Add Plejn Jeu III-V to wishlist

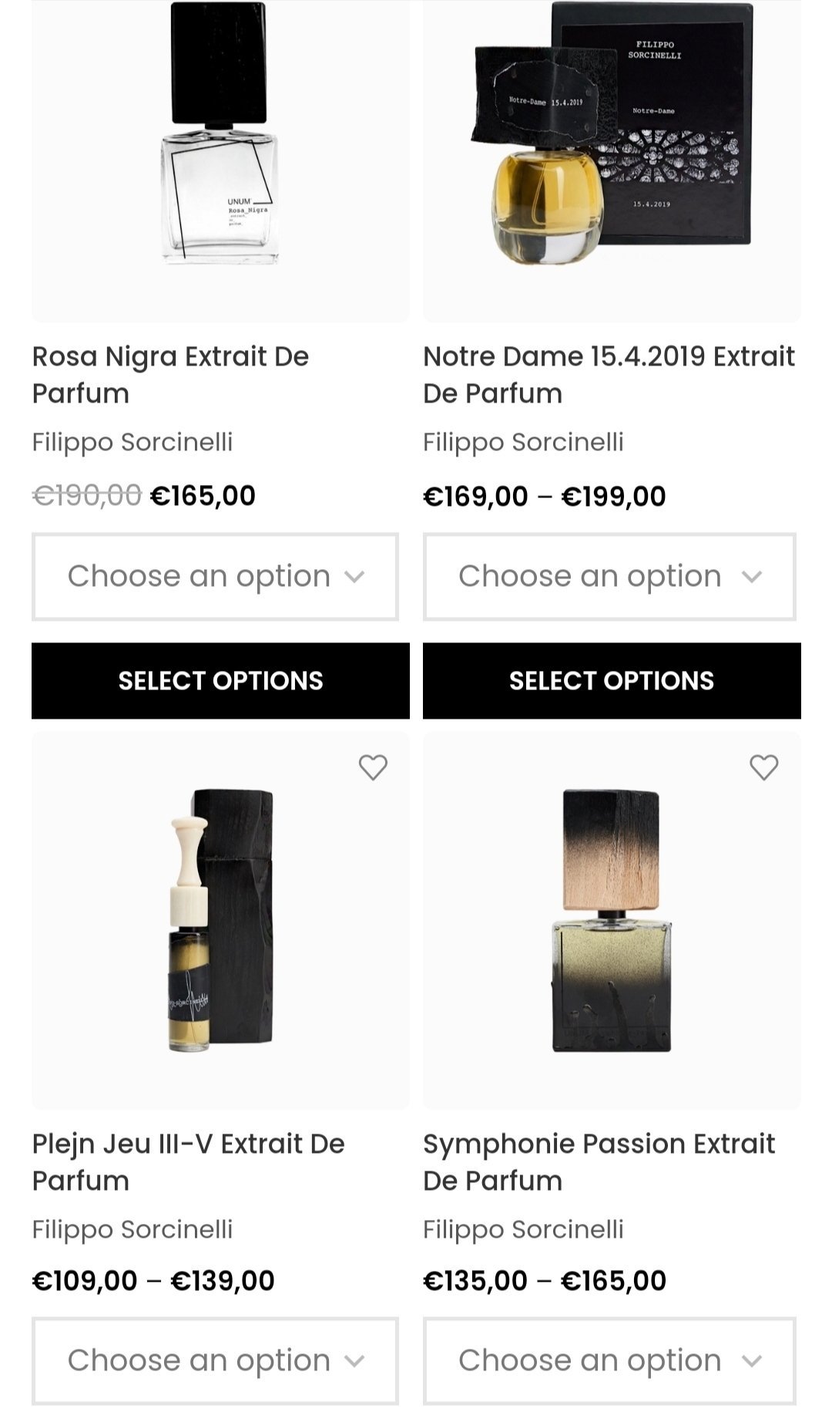[373, 767]
